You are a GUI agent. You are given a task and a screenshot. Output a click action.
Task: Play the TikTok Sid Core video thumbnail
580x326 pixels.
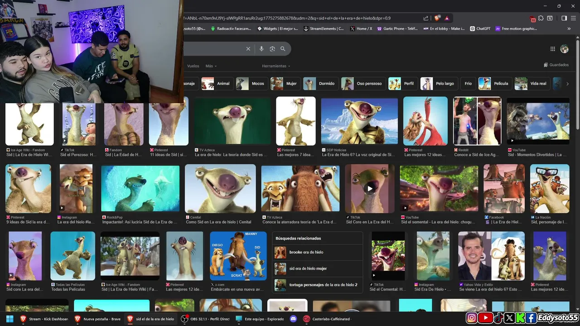coord(370,188)
